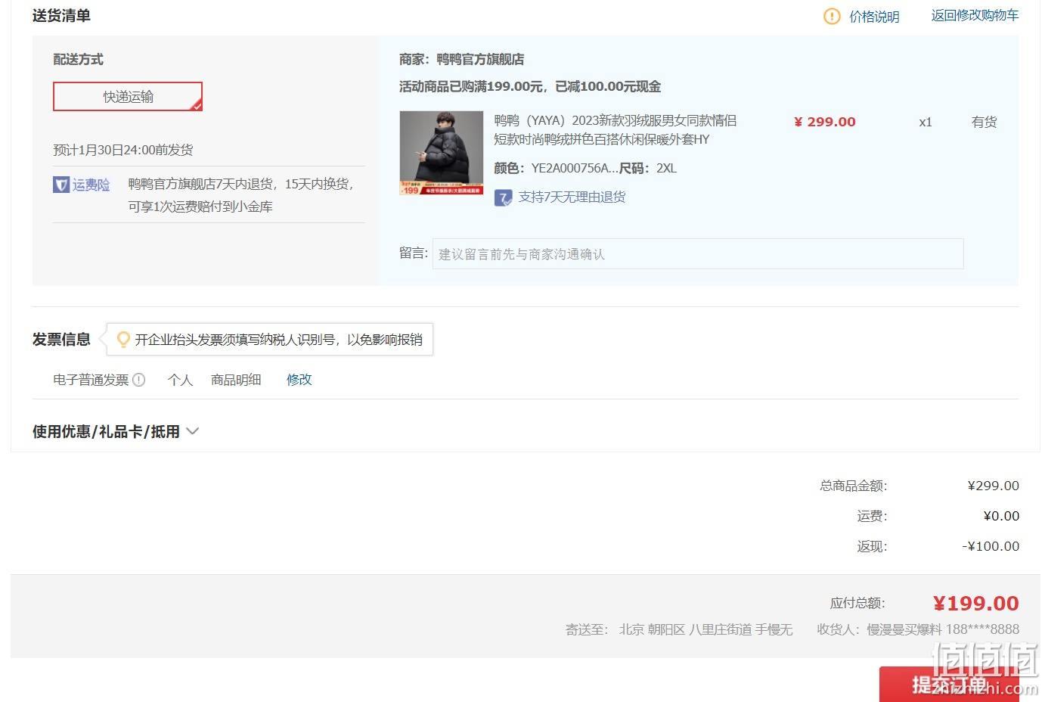
Task: Click the size value 2XL
Action: 666,168
